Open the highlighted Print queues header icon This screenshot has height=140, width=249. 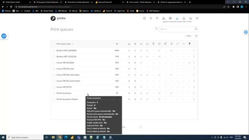coord(177,18)
